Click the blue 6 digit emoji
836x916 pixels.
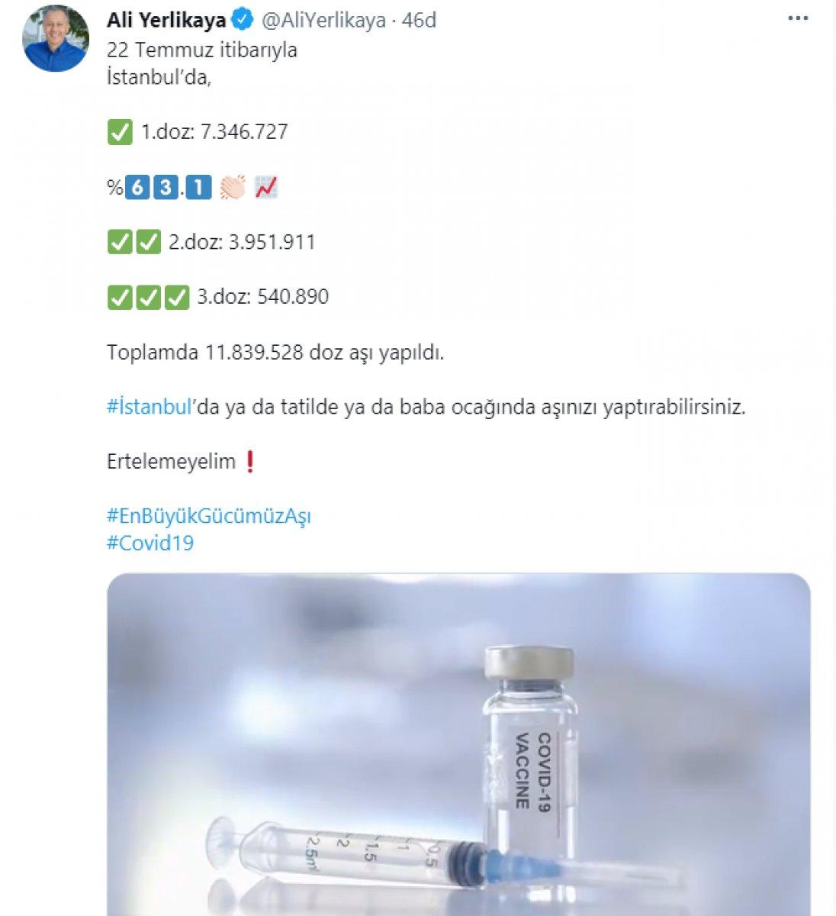coord(137,187)
